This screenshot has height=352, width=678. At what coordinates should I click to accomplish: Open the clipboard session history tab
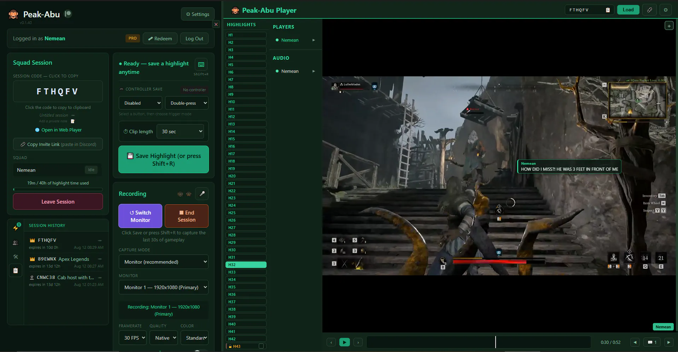[x=16, y=271]
